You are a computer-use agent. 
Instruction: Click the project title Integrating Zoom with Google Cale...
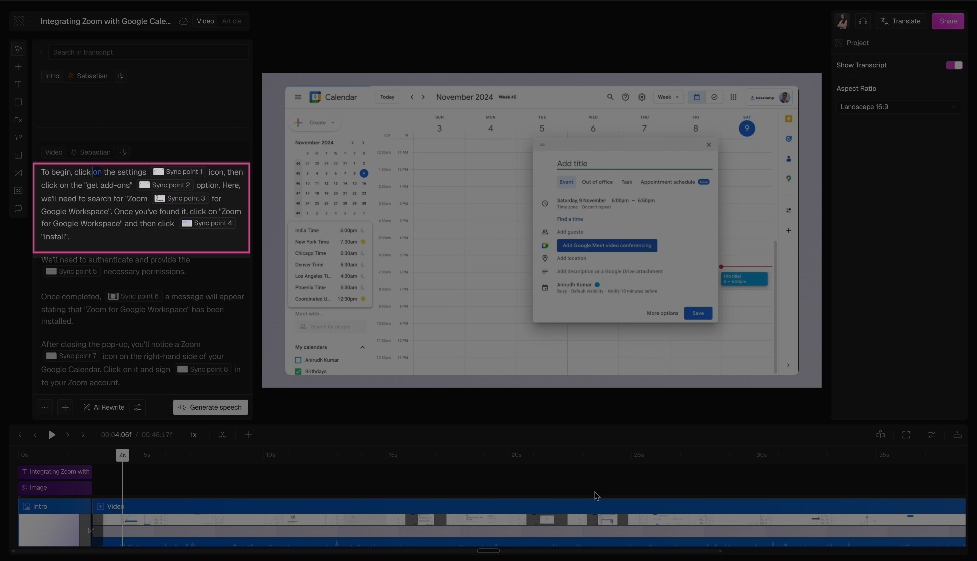[x=106, y=21]
